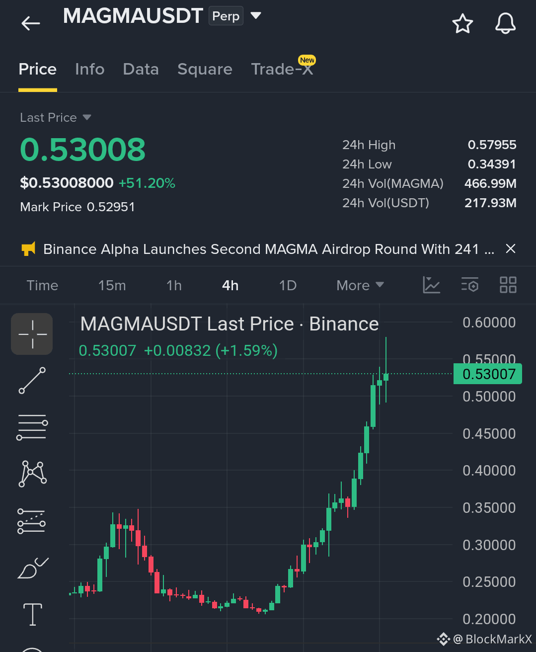Select the Time chart interval
The width and height of the screenshot is (536, 652).
(x=42, y=285)
